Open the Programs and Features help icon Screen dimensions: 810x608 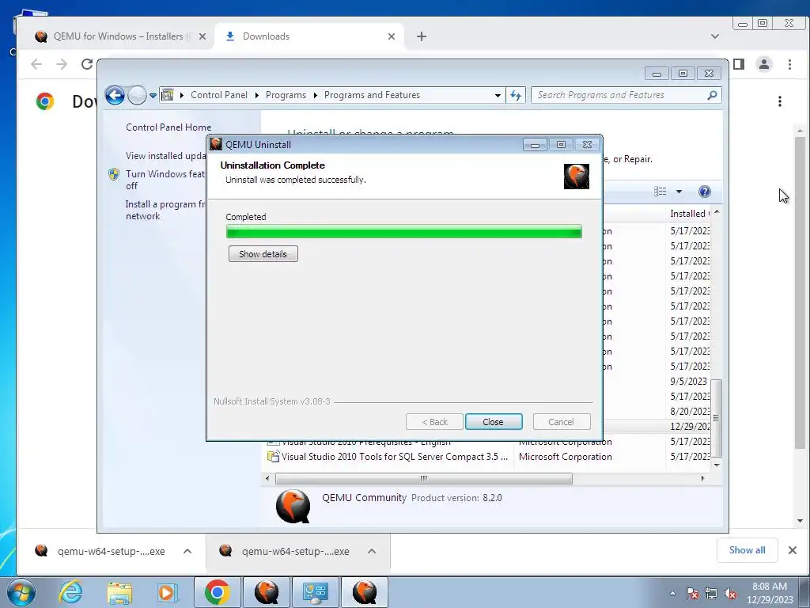point(705,192)
